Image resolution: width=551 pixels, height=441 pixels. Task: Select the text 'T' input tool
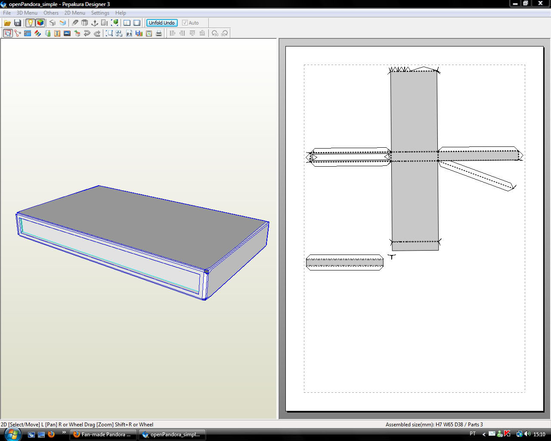[57, 33]
